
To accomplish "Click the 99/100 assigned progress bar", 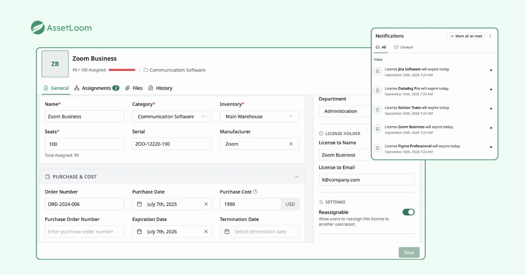I will point(122,70).
